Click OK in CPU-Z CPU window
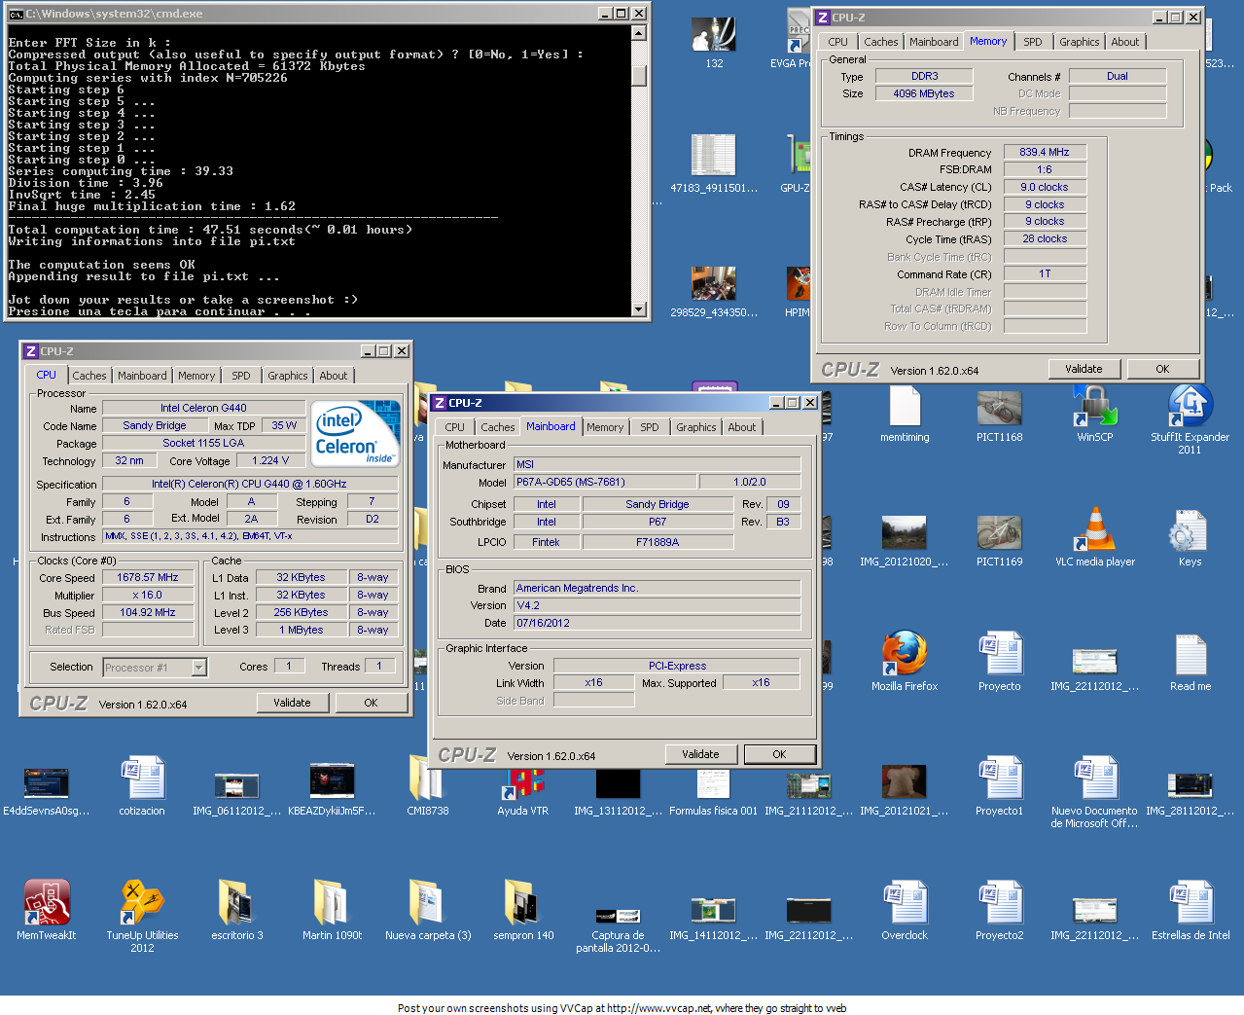The height and width of the screenshot is (1015, 1244). pyautogui.click(x=371, y=703)
